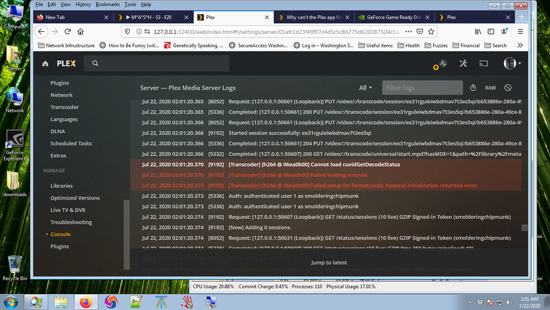Open Live TV & DVR

click(68, 210)
